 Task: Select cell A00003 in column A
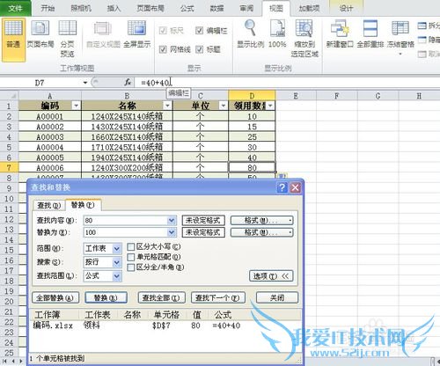click(x=50, y=137)
